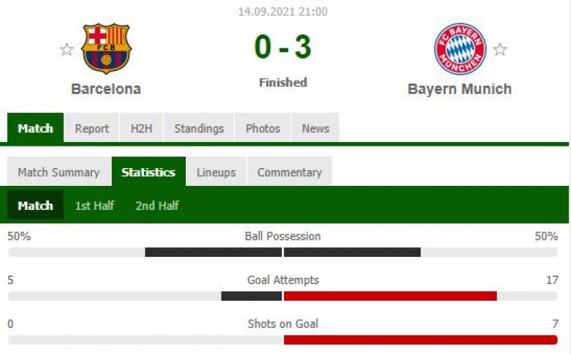This screenshot has width=571, height=354.
Task: Favorite Barcelona with the star icon
Action: pyautogui.click(x=67, y=49)
